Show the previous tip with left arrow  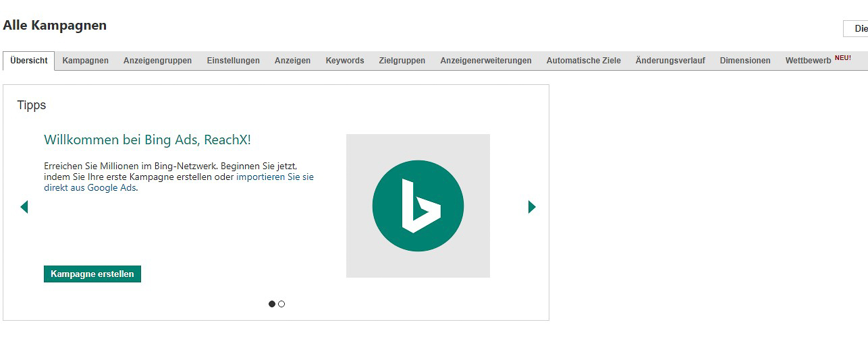(24, 207)
